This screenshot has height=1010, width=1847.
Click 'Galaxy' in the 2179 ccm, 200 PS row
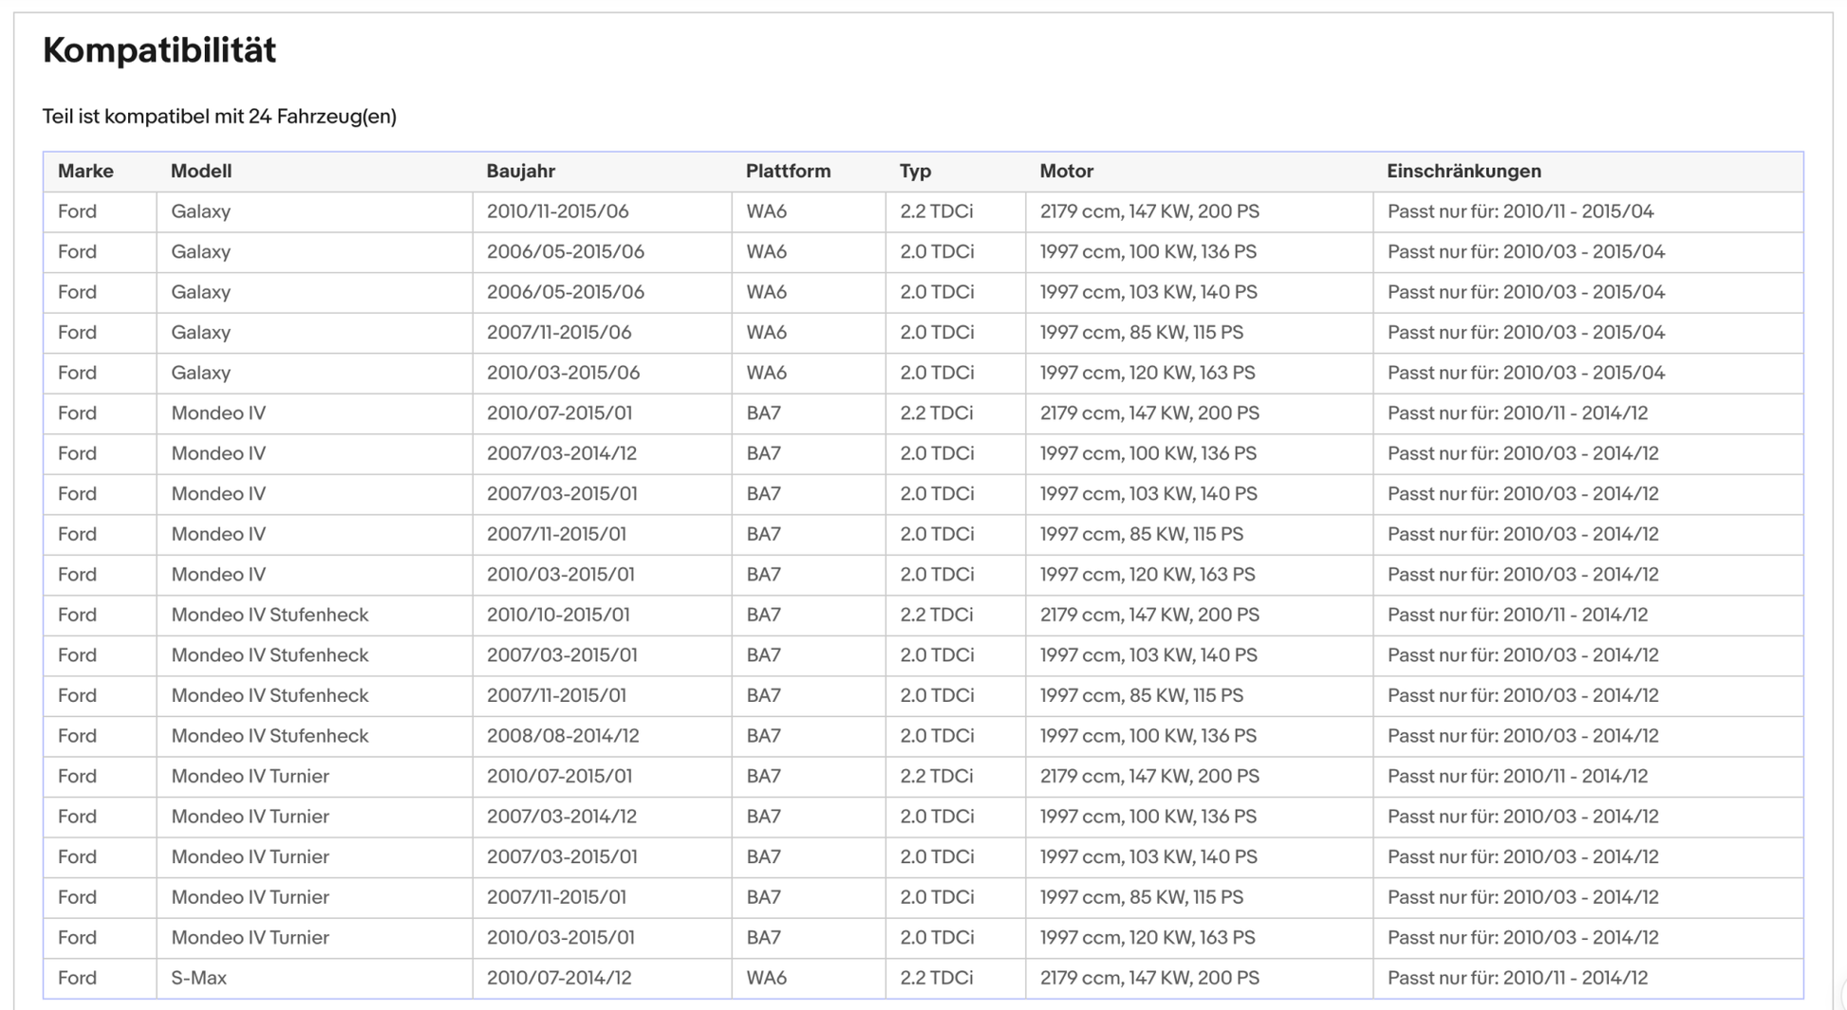coord(201,211)
